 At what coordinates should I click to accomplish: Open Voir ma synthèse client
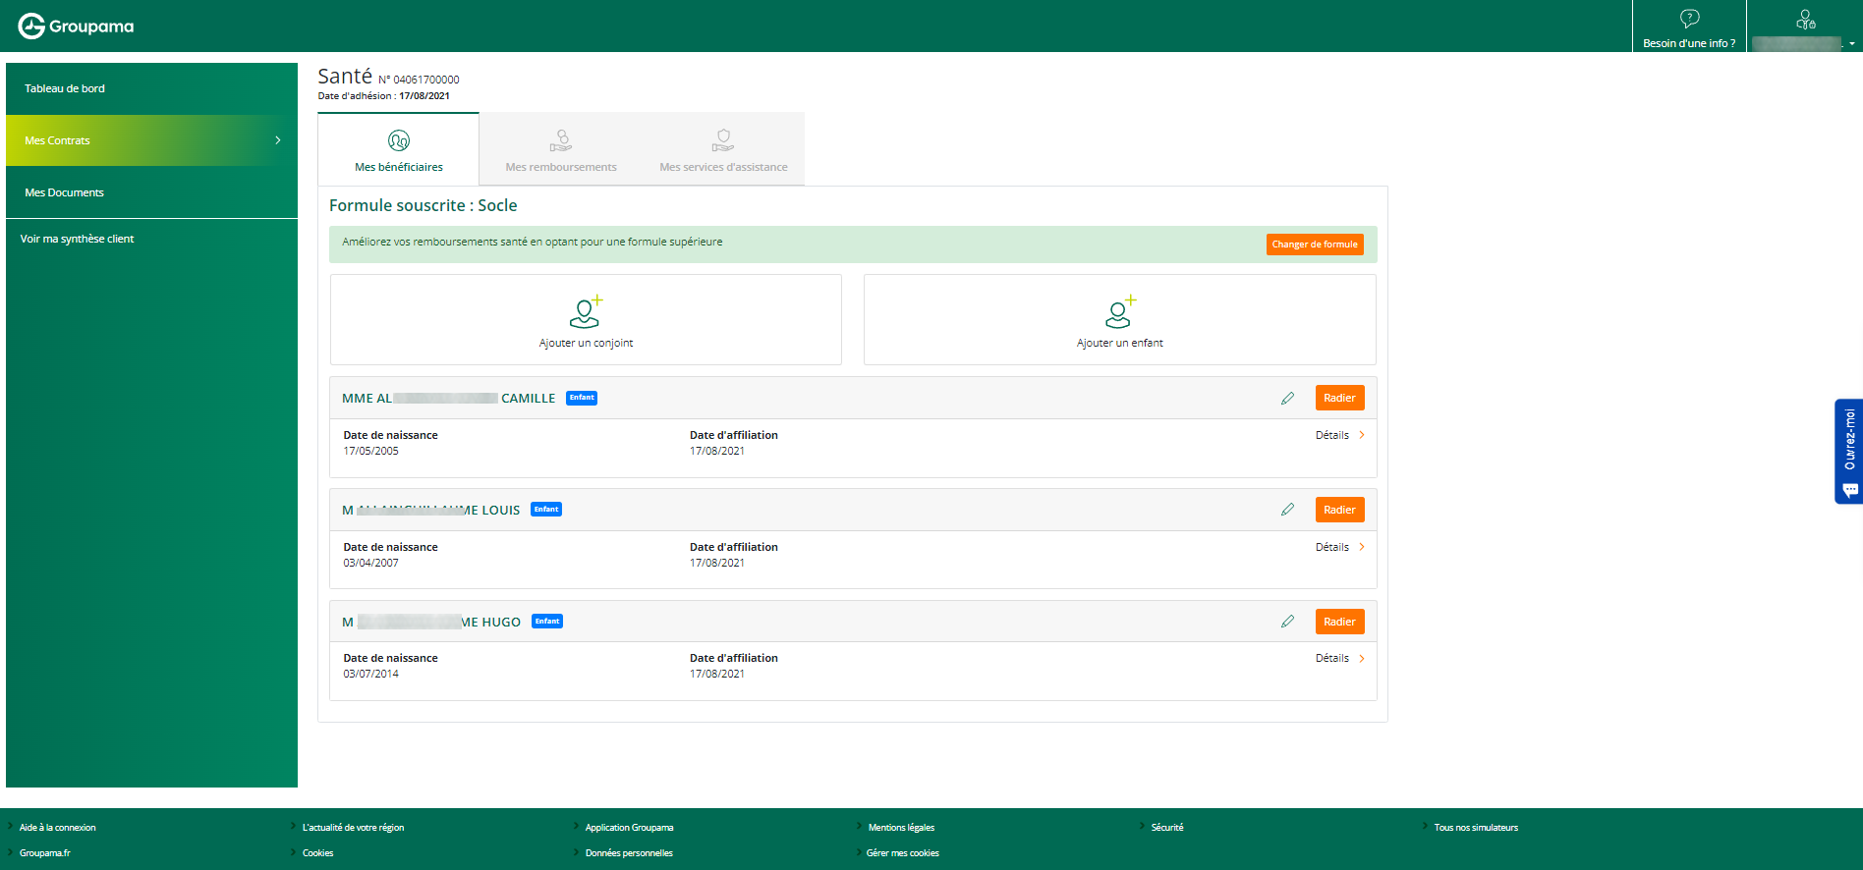point(77,239)
